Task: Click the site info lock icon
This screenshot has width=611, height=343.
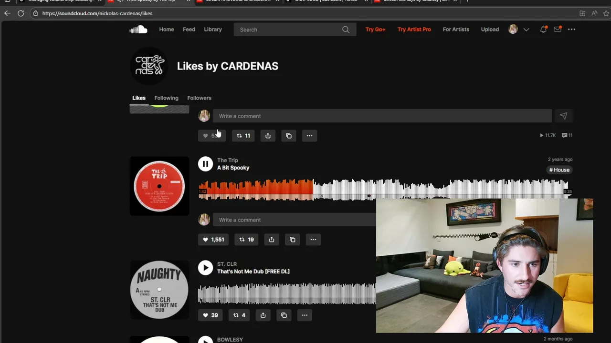Action: click(x=36, y=13)
